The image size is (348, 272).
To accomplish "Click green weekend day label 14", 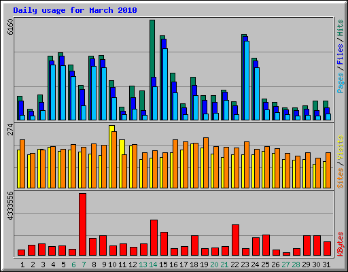I will 153,265.
